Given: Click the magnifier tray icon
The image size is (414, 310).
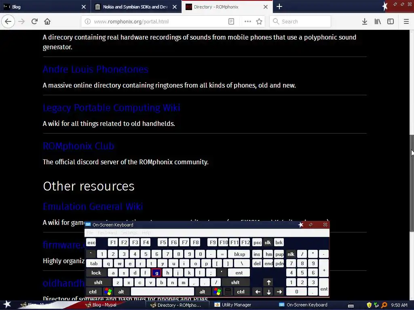Looking at the screenshot, I should pos(384,305).
